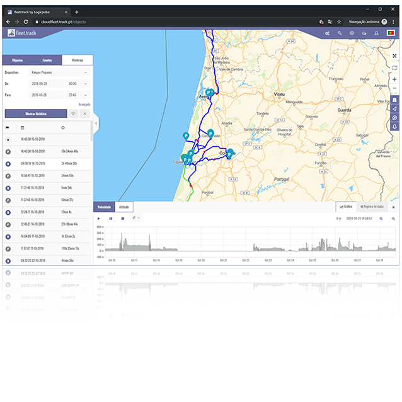Bookmark this page with the star icon
402x402 pixels.
pyautogui.click(x=339, y=22)
